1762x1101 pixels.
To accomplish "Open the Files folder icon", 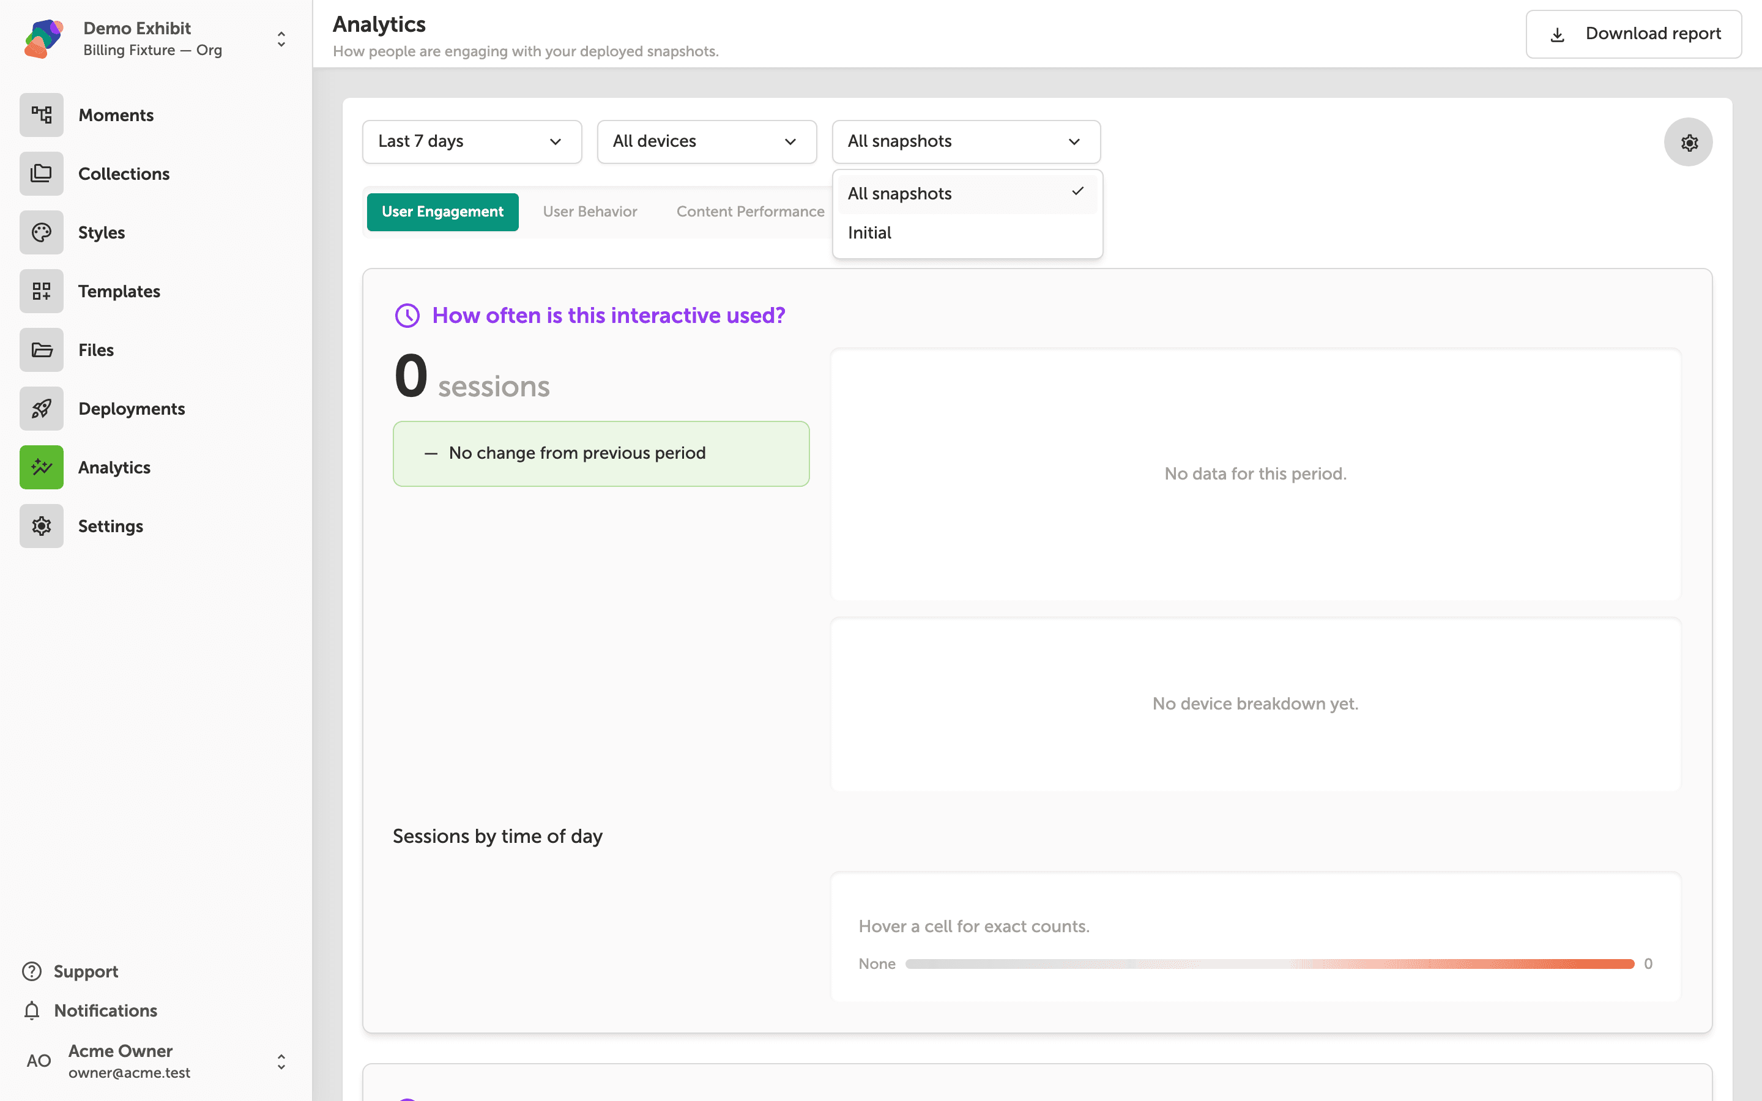I will pos(42,350).
